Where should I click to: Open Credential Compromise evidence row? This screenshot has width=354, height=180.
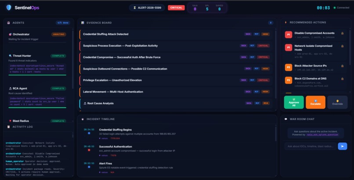coord(176,57)
